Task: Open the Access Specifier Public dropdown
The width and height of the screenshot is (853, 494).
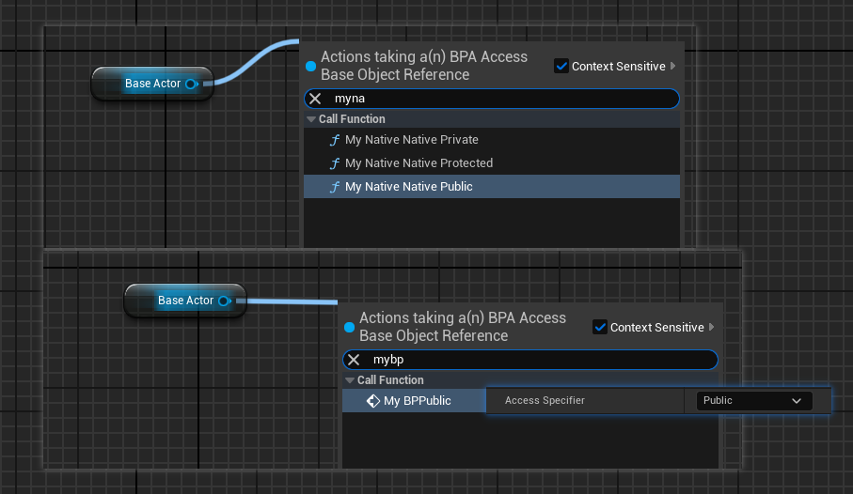Action: coord(754,400)
